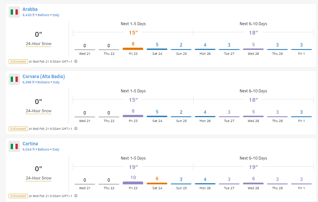Click Arabba's Next 6-10 Days total 18"
Viewport: 318px width, 202px height.
(x=253, y=33)
